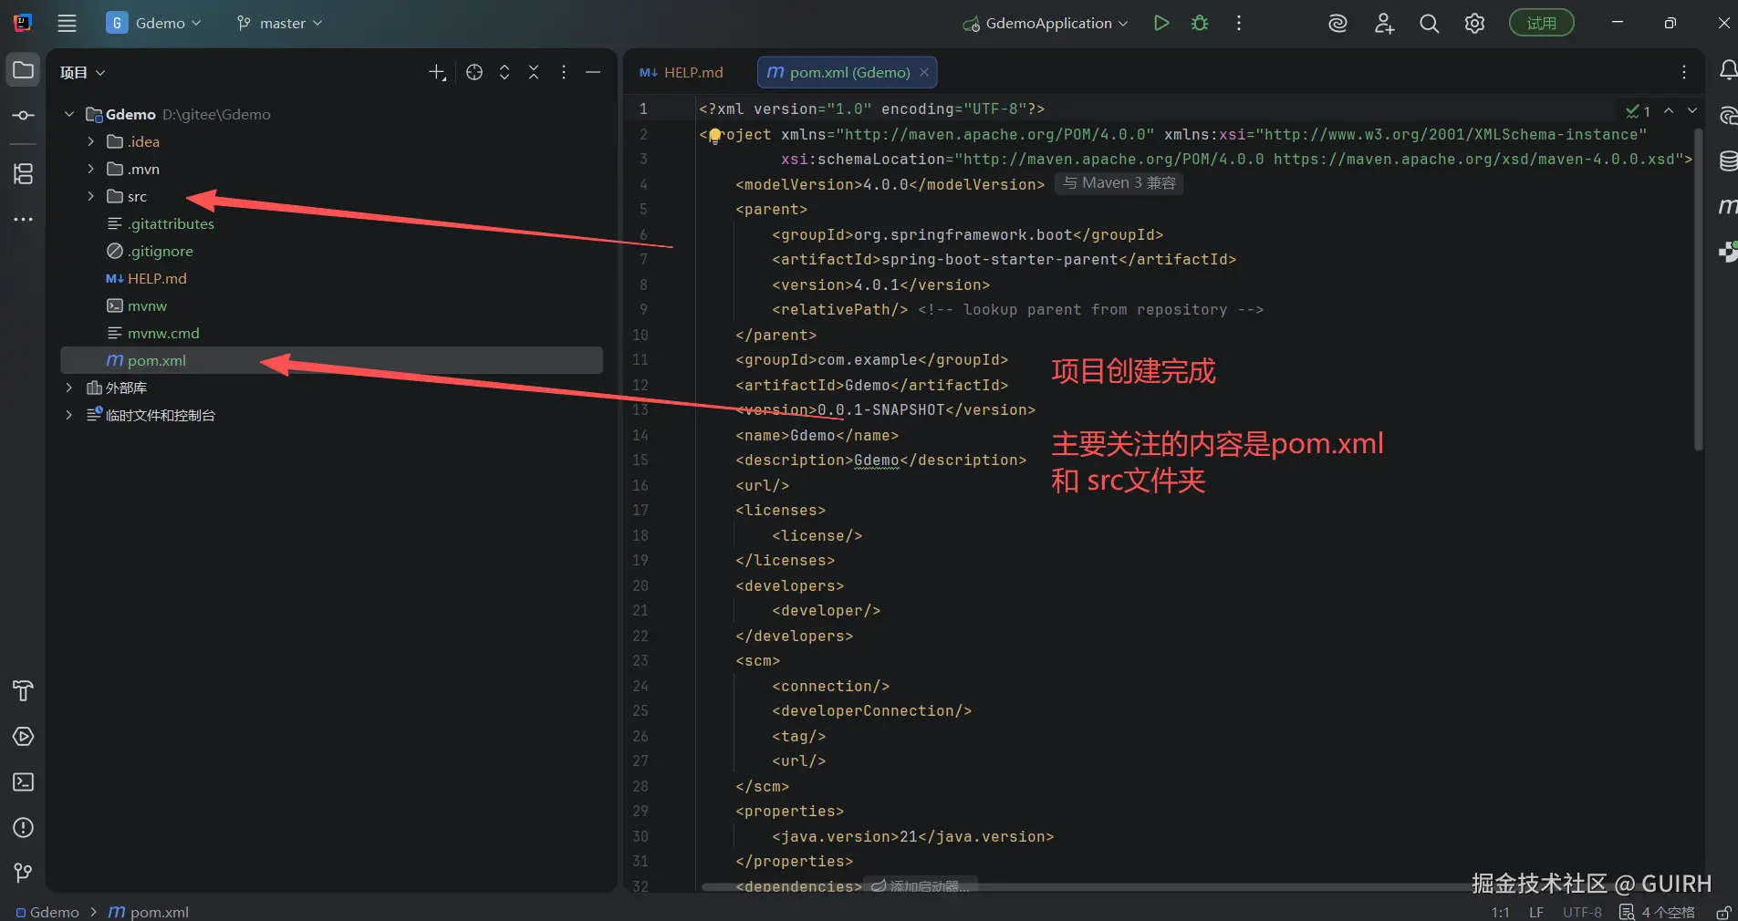Expand the .idea folder
Image resolution: width=1738 pixels, height=921 pixels.
90,141
